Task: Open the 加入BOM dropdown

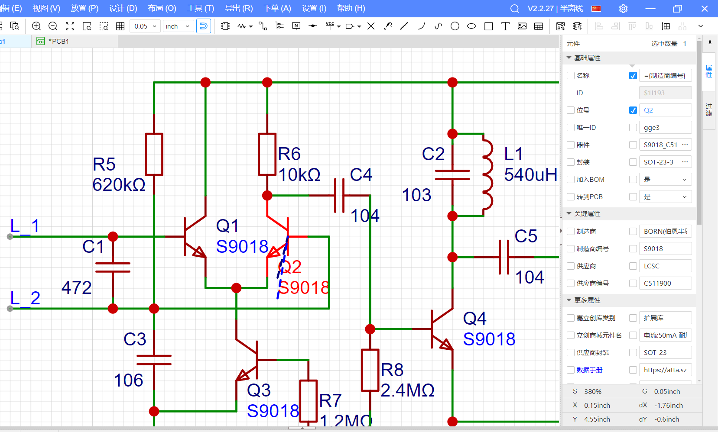Action: [x=665, y=180]
